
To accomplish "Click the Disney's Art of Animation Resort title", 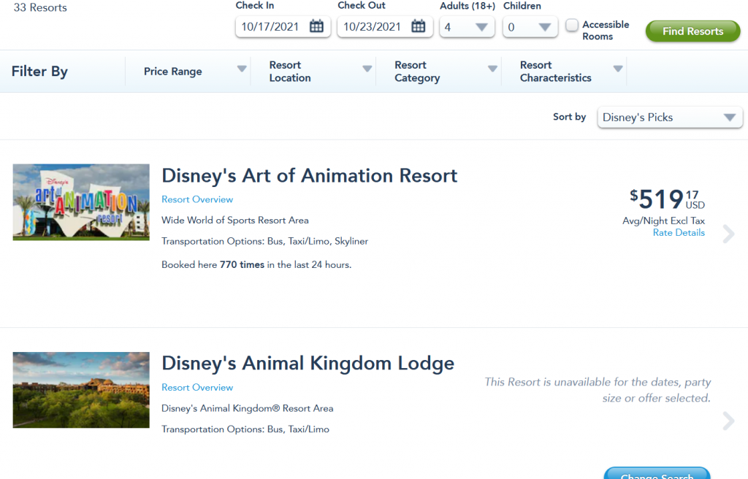I will point(309,176).
